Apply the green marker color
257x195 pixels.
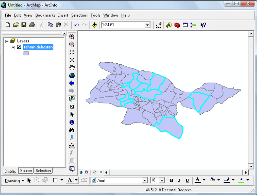click(241, 180)
